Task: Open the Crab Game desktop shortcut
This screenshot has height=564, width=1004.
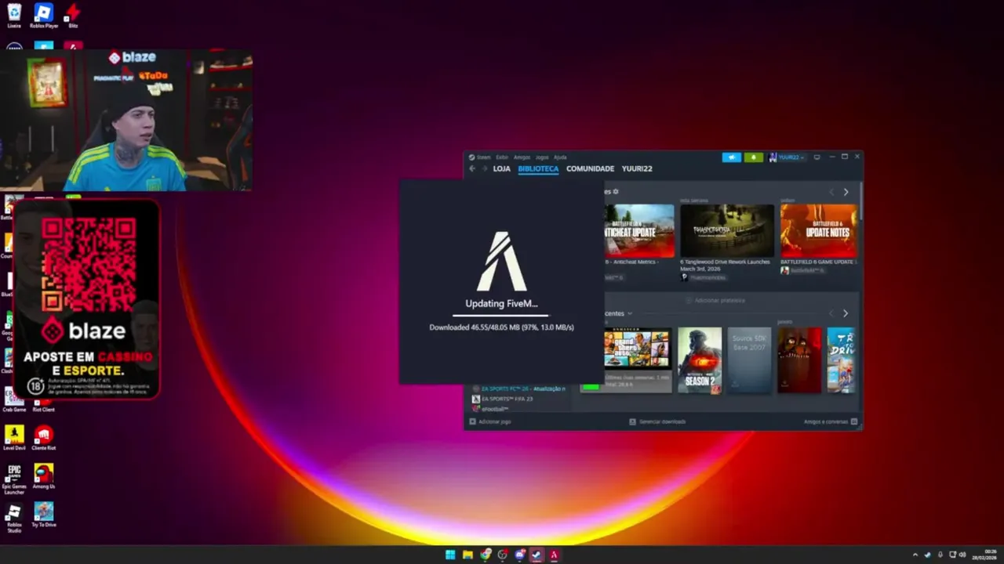Action: click(14, 399)
